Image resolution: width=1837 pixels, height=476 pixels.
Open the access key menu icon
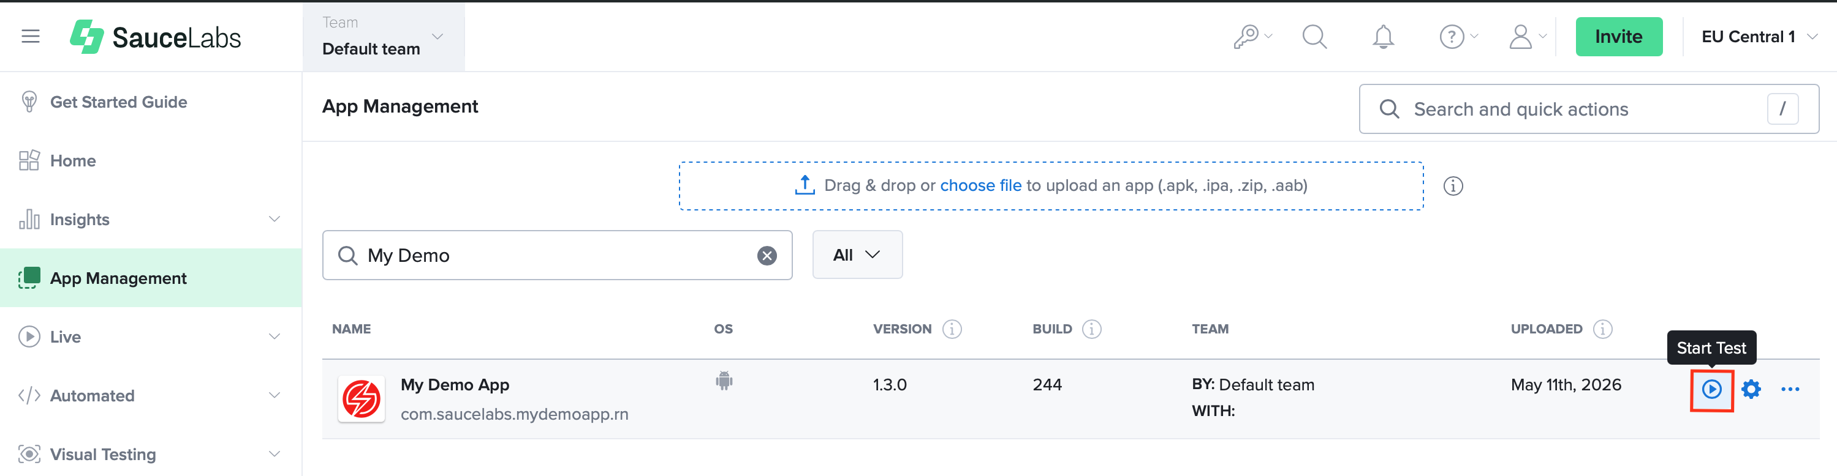coord(1252,36)
